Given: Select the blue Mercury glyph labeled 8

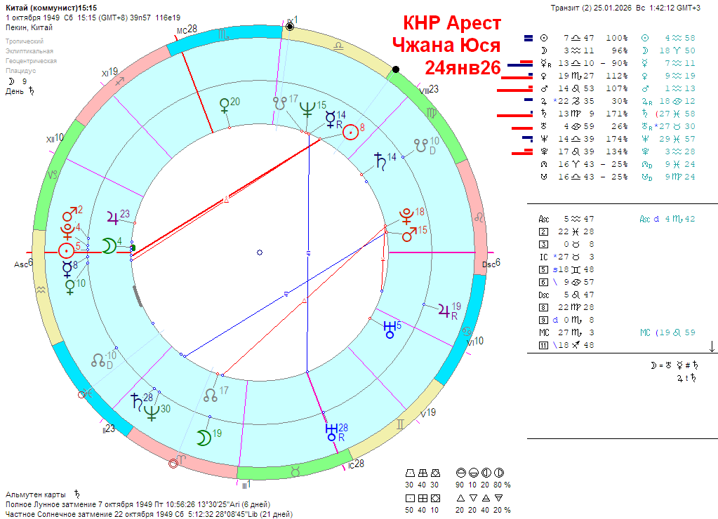Looking at the screenshot, I should point(67,269).
